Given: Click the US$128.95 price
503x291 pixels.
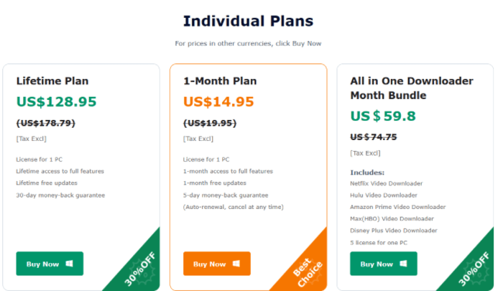Looking at the screenshot, I should tap(57, 102).
